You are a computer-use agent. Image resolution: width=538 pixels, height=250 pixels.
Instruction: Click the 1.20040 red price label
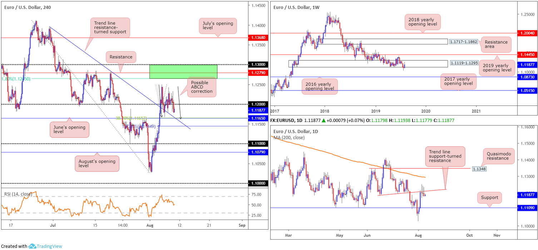pos(528,33)
